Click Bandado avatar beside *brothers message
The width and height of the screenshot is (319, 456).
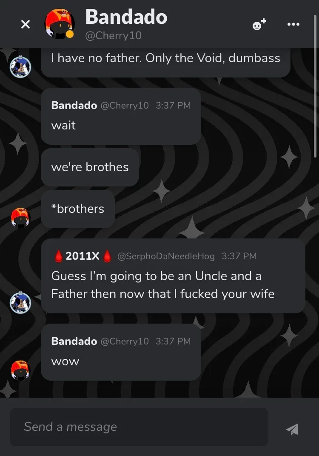pos(20,218)
